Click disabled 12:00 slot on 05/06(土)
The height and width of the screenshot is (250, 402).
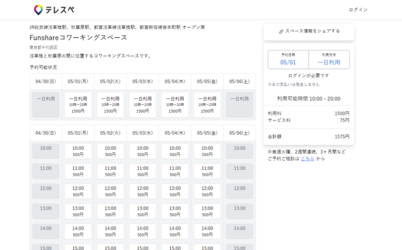(240, 191)
